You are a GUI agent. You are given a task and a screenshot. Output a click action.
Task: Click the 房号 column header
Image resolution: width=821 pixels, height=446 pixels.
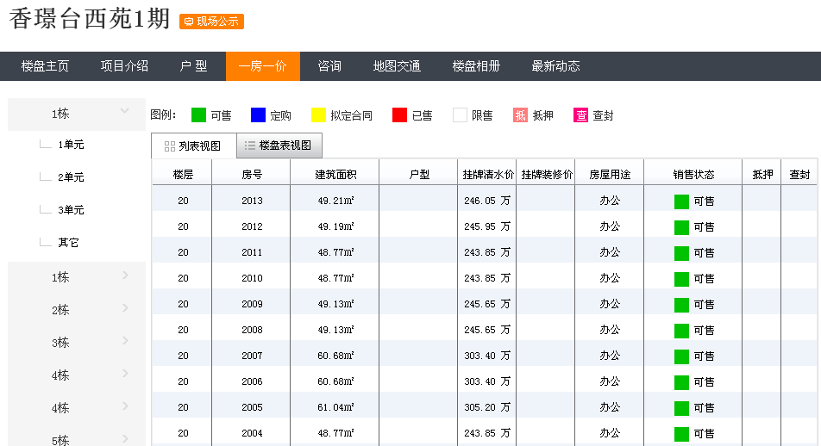click(252, 175)
